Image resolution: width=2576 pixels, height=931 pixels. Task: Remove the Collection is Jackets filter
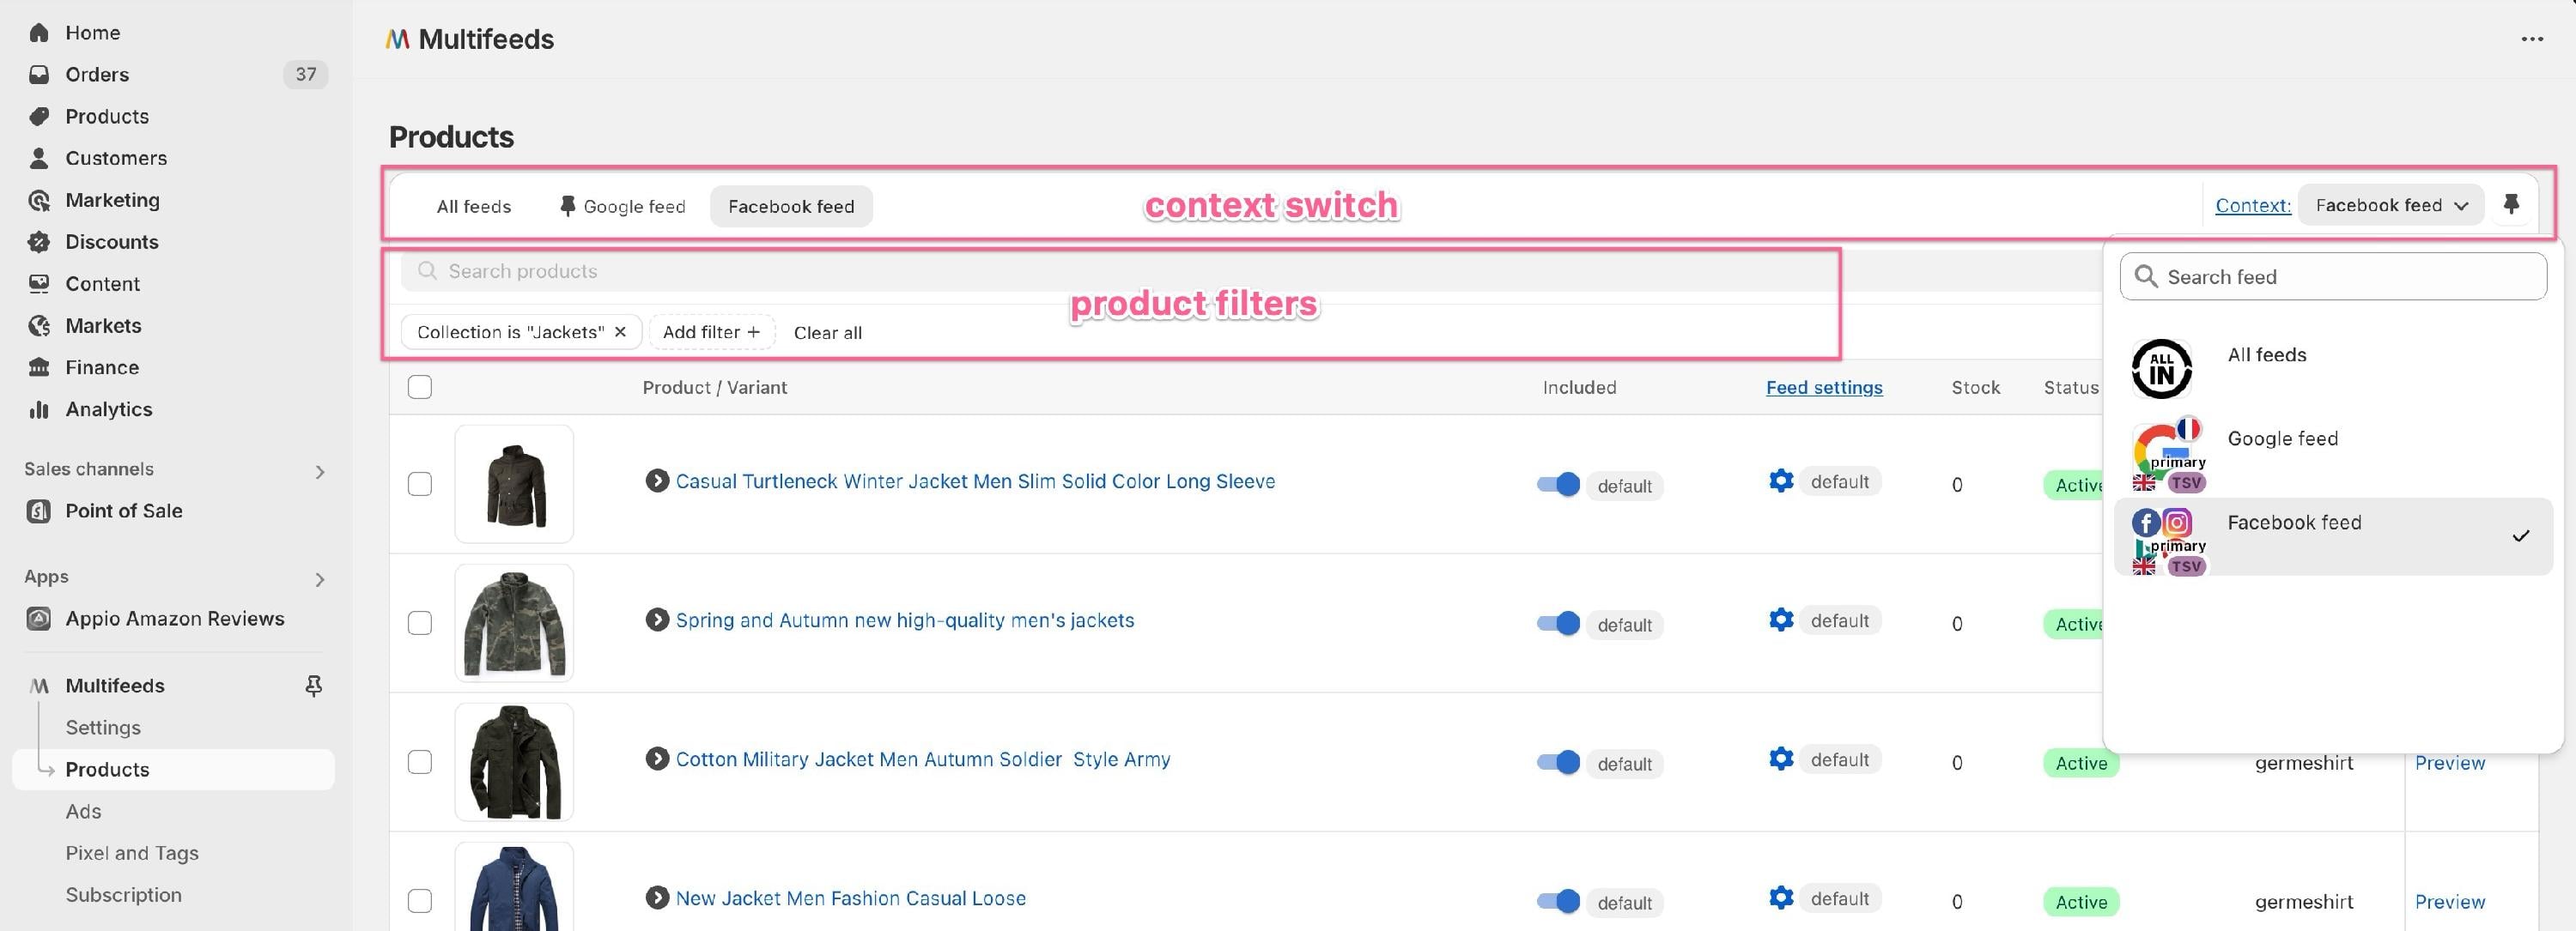620,332
